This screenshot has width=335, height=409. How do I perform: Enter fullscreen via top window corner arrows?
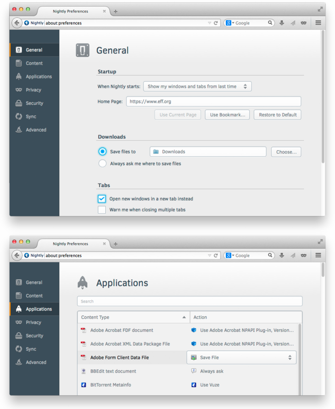tap(320, 10)
